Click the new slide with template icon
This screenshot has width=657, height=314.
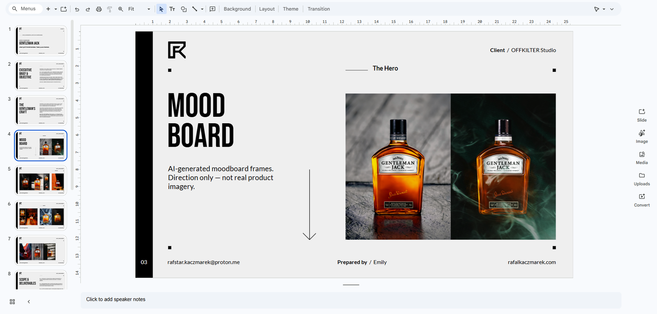64,9
